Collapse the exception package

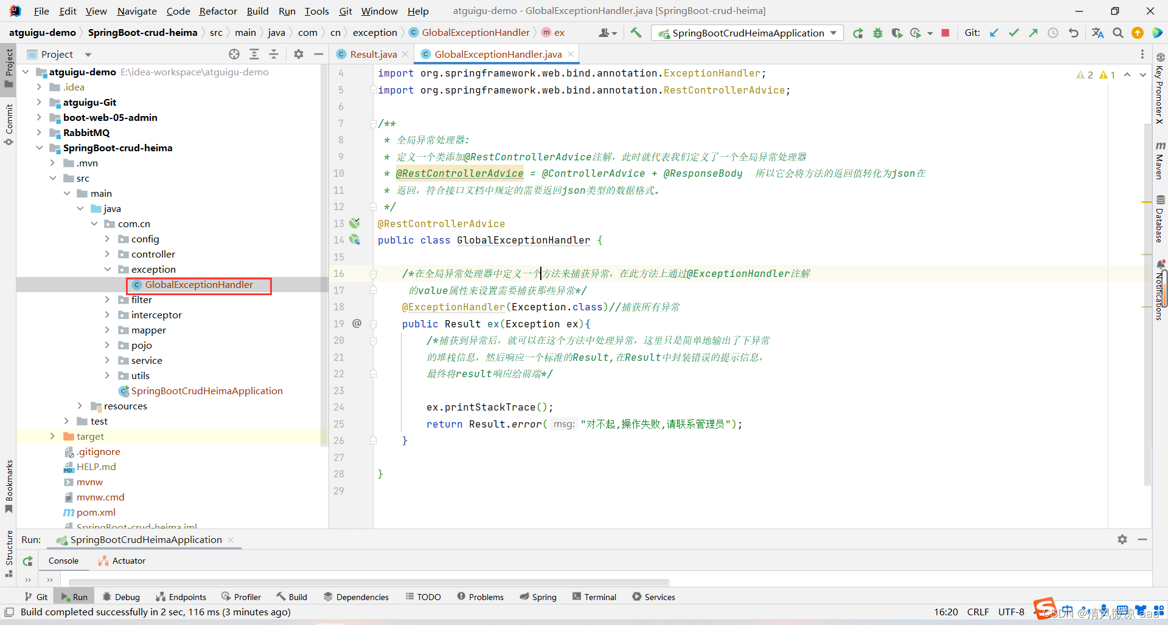[108, 269]
